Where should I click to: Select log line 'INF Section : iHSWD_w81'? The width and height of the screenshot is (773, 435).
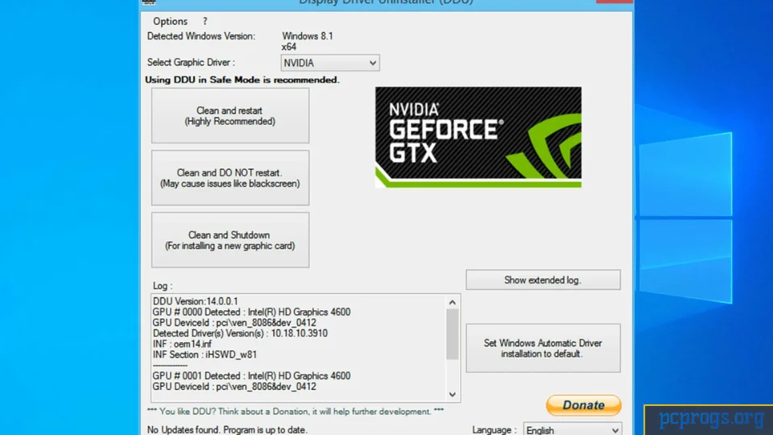point(205,354)
